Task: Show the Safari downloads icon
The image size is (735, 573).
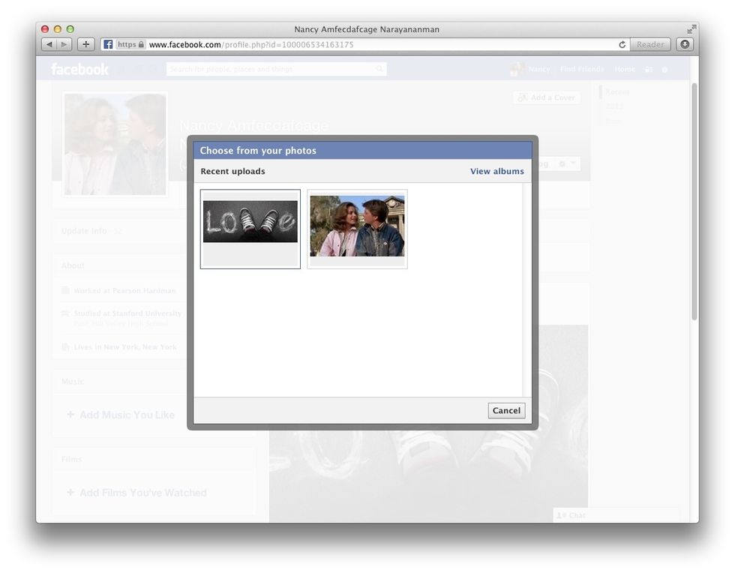Action: 685,44
